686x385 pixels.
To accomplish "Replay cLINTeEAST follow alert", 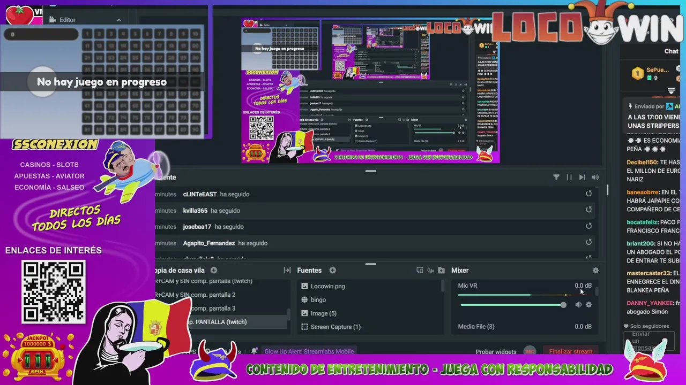I will point(588,194).
